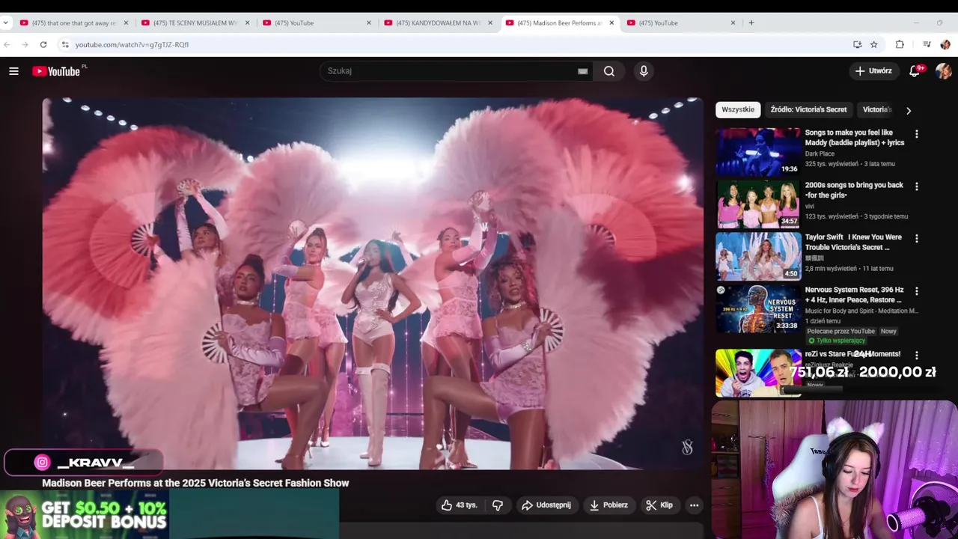
Task: Bookmark this page with the star
Action: click(873, 44)
